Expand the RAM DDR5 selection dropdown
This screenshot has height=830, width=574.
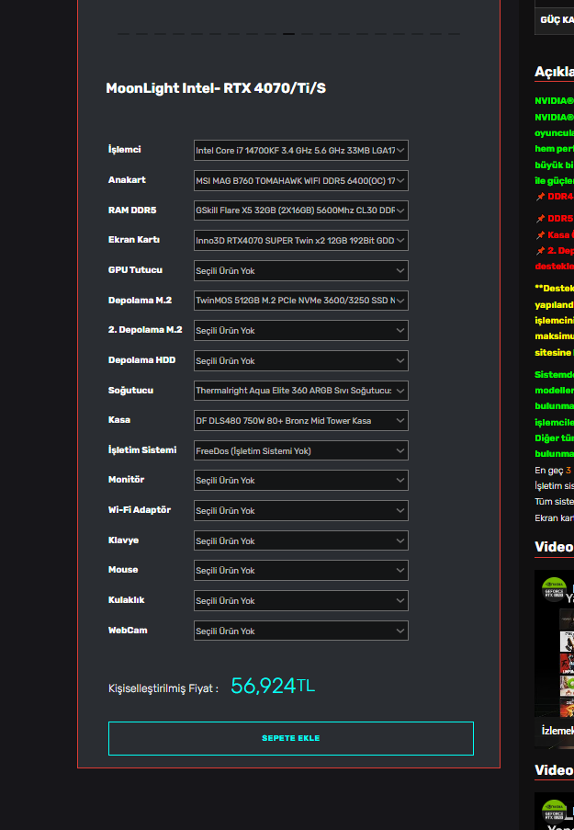point(301,210)
